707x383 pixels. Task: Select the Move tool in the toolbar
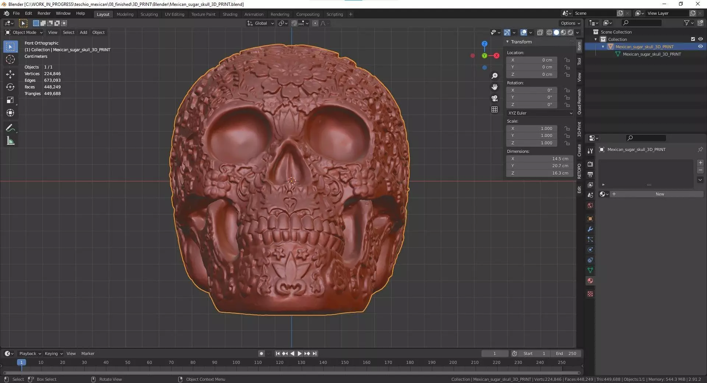click(x=10, y=74)
